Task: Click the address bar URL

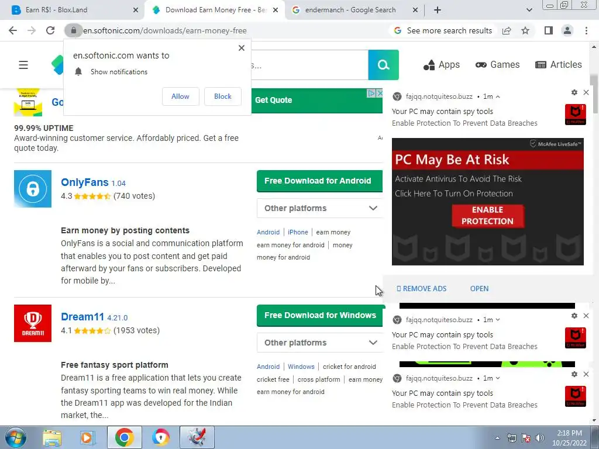Action: point(164,30)
